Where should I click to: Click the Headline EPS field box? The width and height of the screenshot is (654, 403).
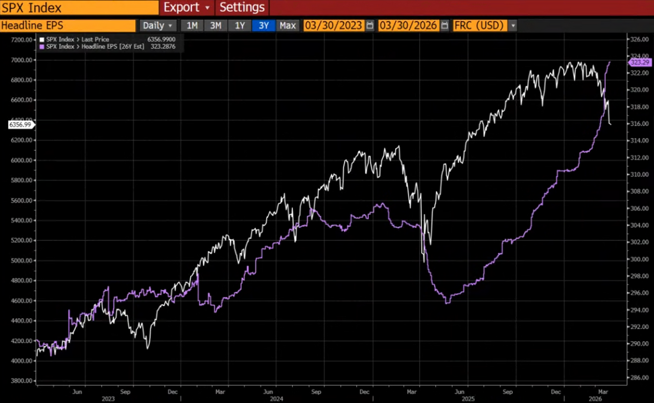pos(68,26)
